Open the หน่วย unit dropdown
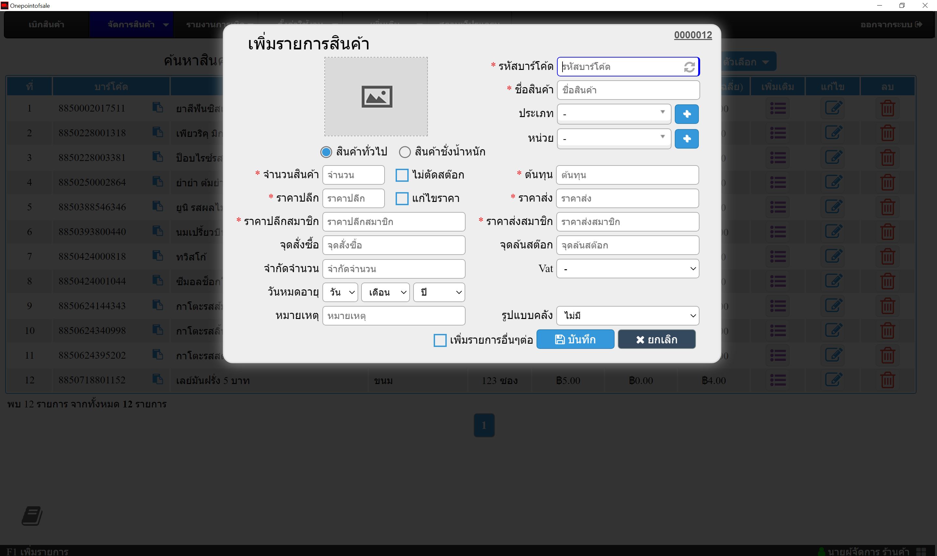Viewport: 937px width, 556px height. pos(614,139)
